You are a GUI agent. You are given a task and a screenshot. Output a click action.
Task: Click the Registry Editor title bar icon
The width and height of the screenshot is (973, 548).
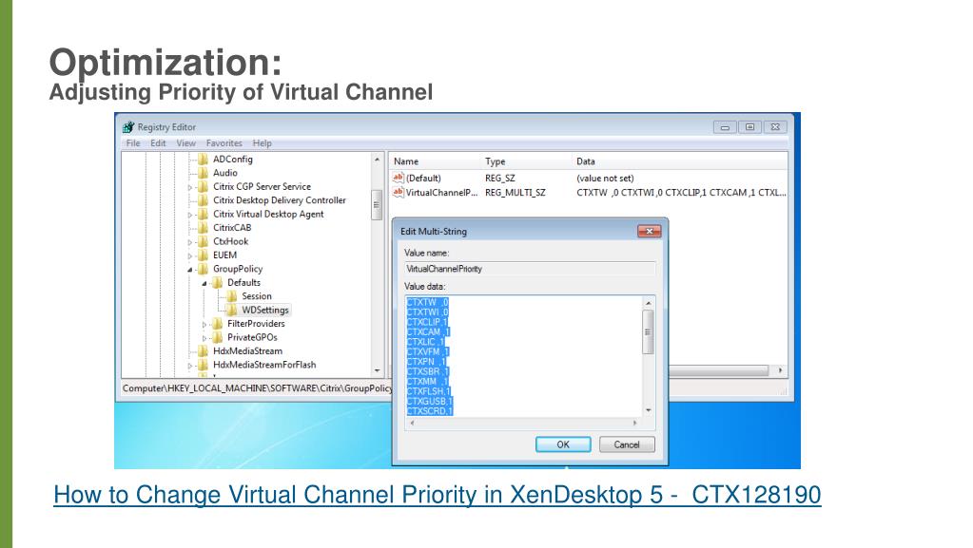128,127
